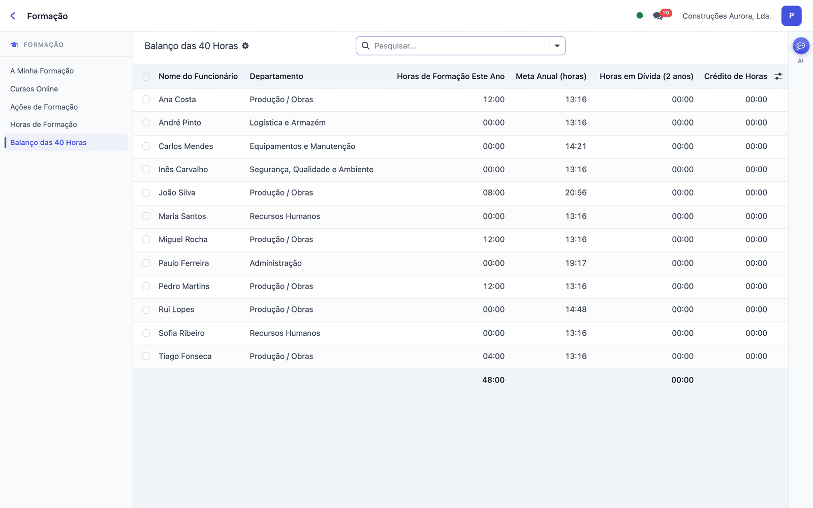Sort by Horas de Formação Este Ano header
Screen dimensions: 813x508
[x=451, y=76]
